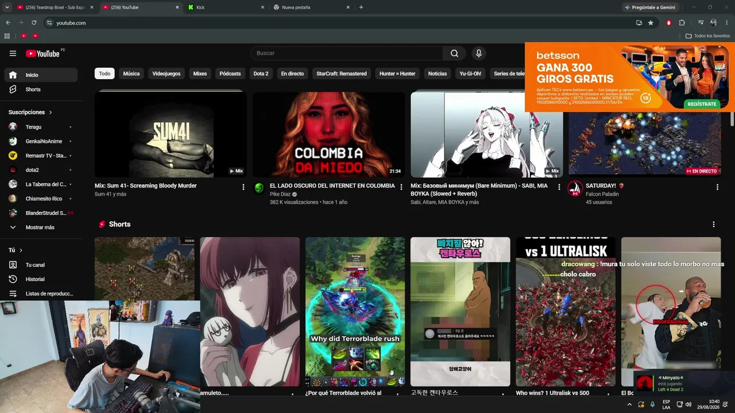
Task: Go to Inicio in the sidebar
Action: click(41, 75)
